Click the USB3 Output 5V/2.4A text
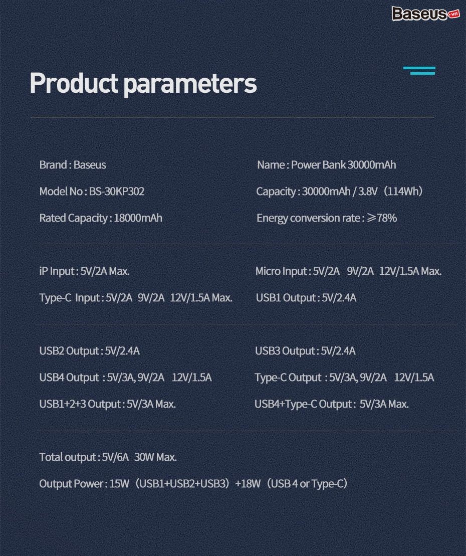466x556 pixels. pyautogui.click(x=305, y=351)
